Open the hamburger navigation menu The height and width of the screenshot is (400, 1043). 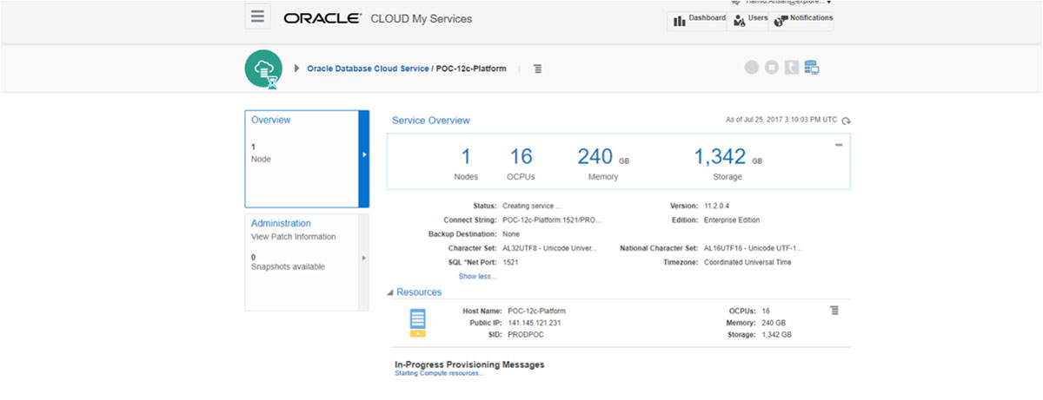point(256,16)
